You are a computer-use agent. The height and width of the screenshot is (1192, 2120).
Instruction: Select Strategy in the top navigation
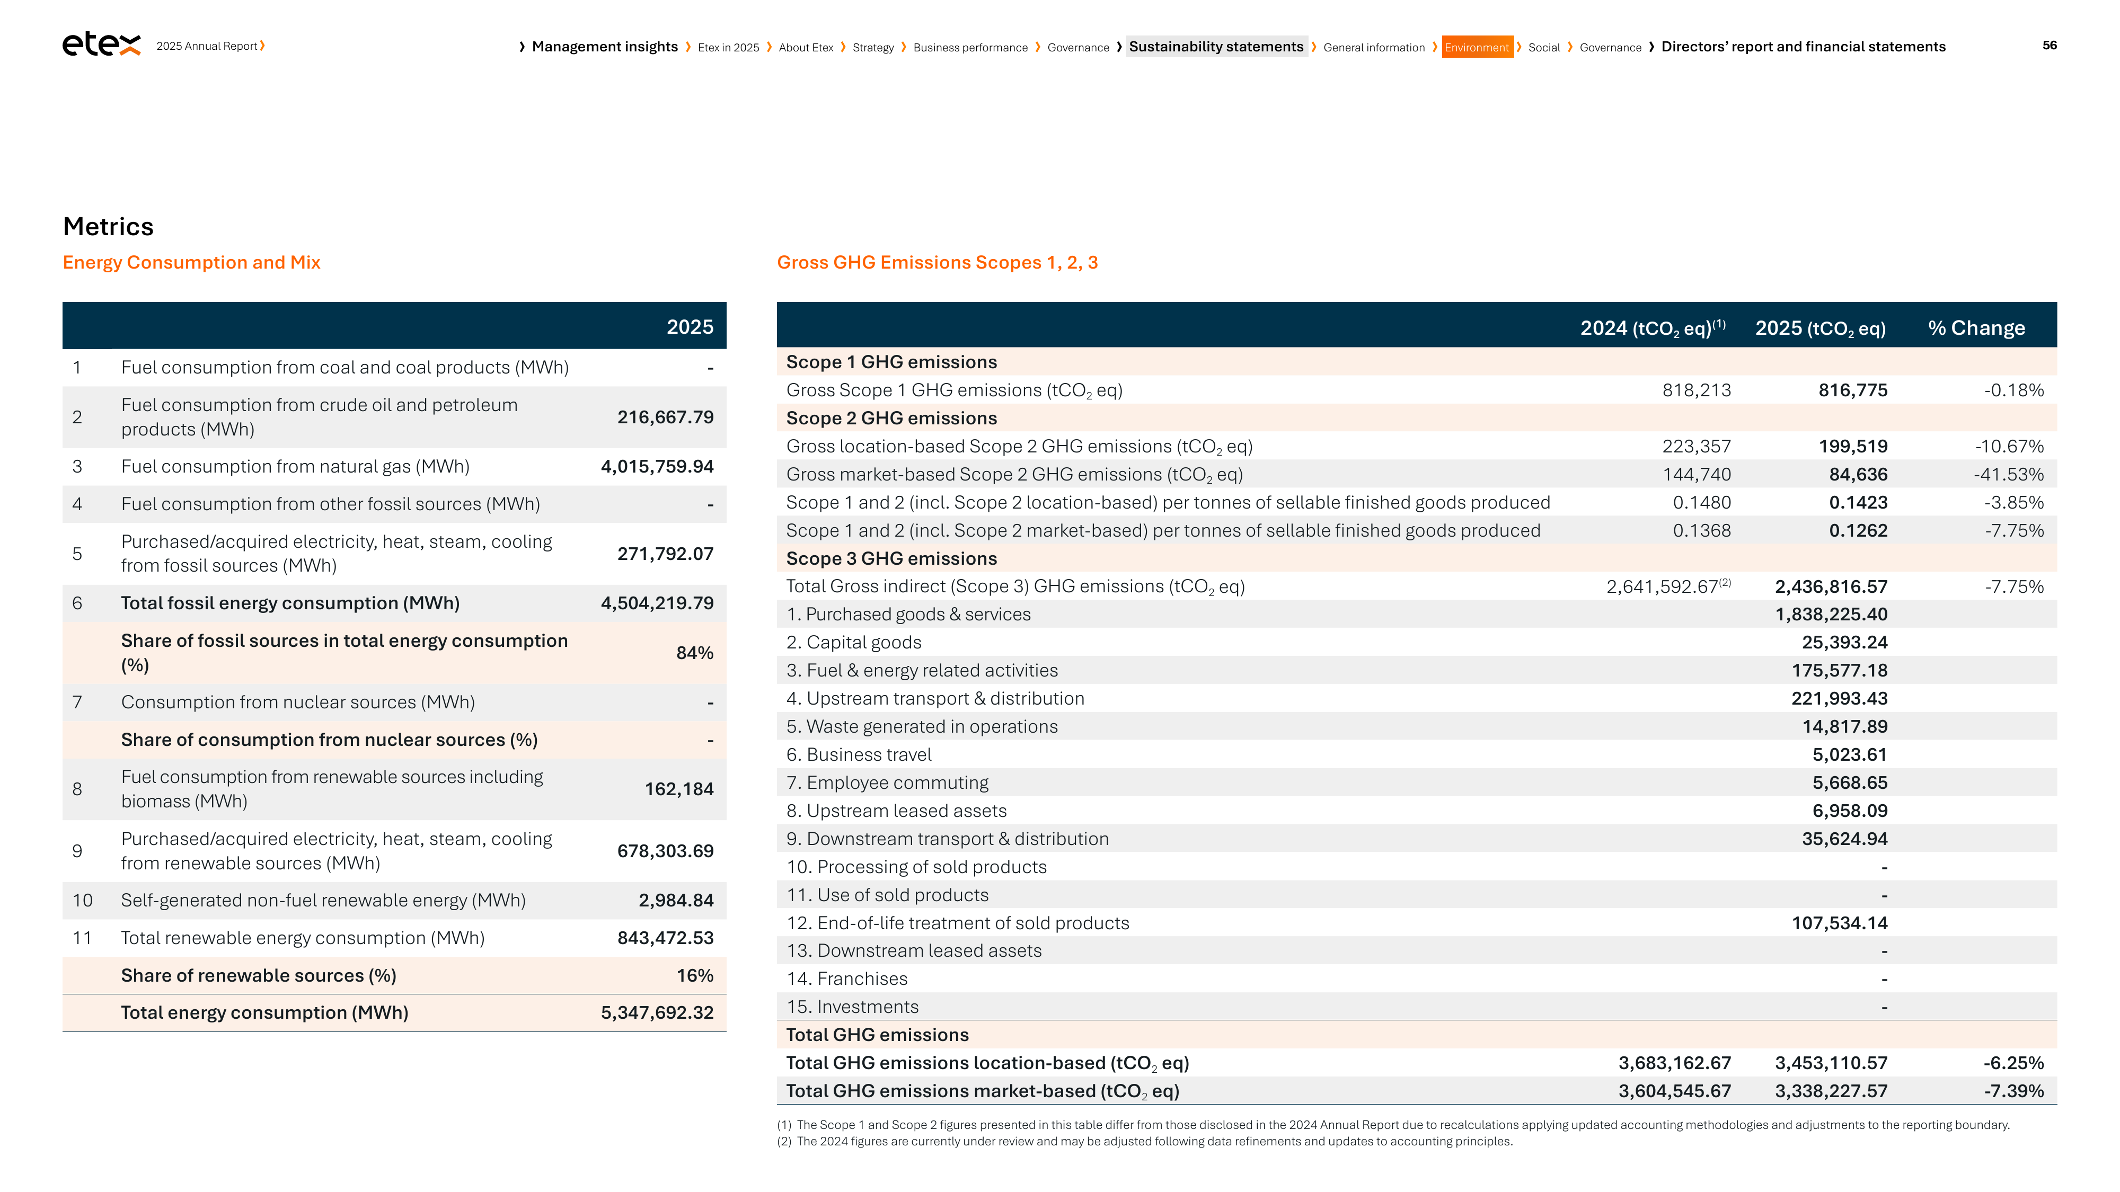coord(873,48)
